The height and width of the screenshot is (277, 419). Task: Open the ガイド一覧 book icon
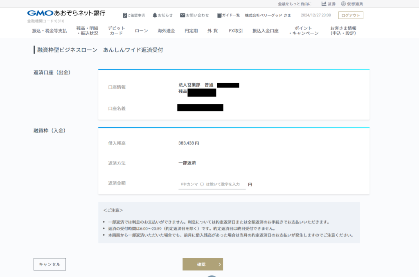[219, 15]
